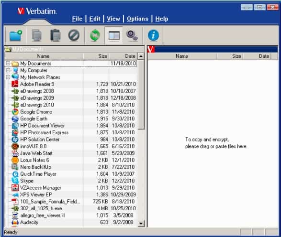Screen dimensions: 281x237
Task: Select the QuickTime Player icon
Action: 15,174
